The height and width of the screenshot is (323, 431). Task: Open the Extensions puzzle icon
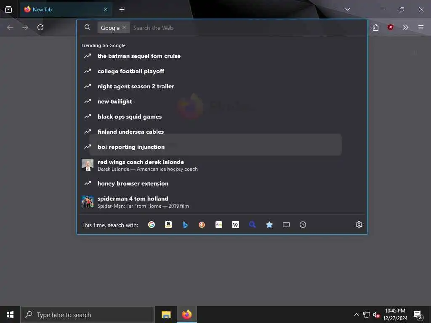tap(375, 27)
